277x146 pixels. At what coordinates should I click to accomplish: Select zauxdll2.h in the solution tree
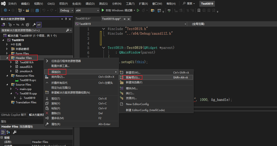[x=26, y=67]
